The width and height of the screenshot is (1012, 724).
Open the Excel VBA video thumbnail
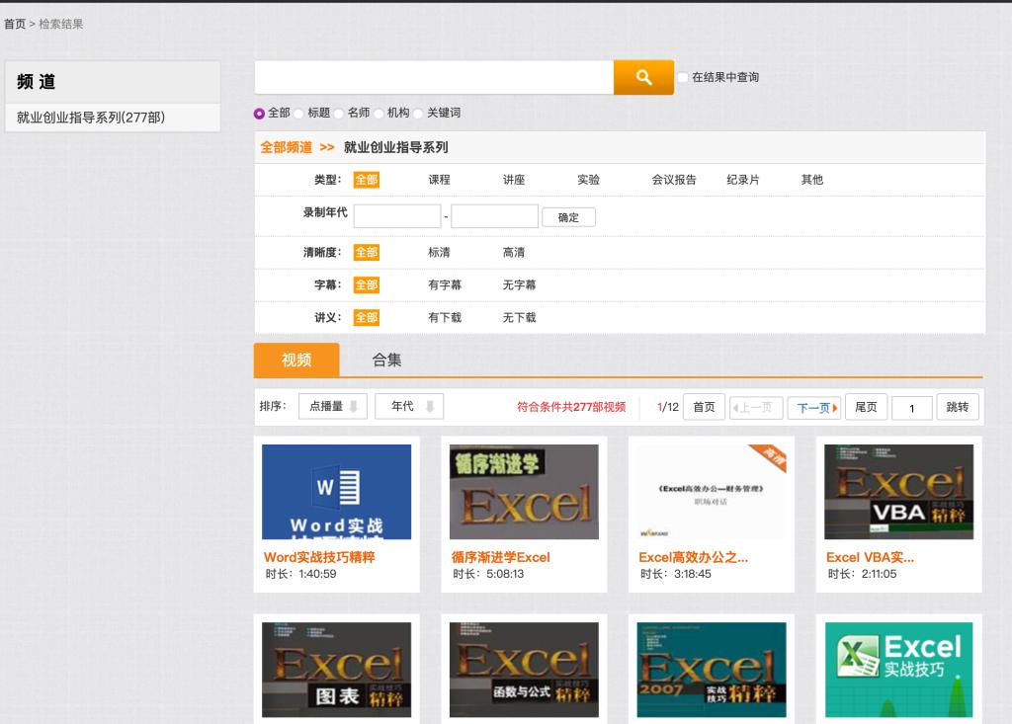click(898, 492)
